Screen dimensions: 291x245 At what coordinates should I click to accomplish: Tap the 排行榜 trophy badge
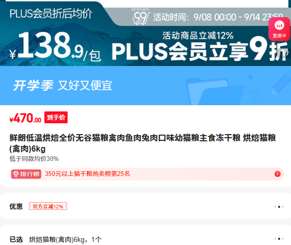pos(26,174)
